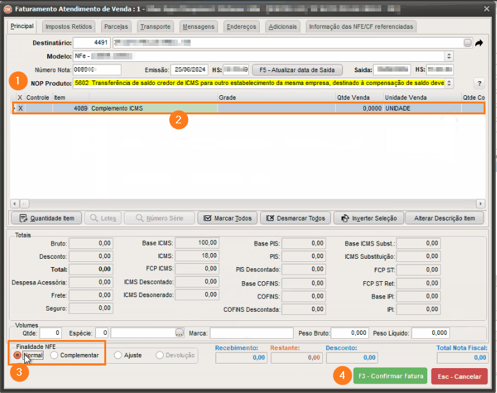Click the Grade column header
This screenshot has width=497, height=393.
pyautogui.click(x=276, y=98)
